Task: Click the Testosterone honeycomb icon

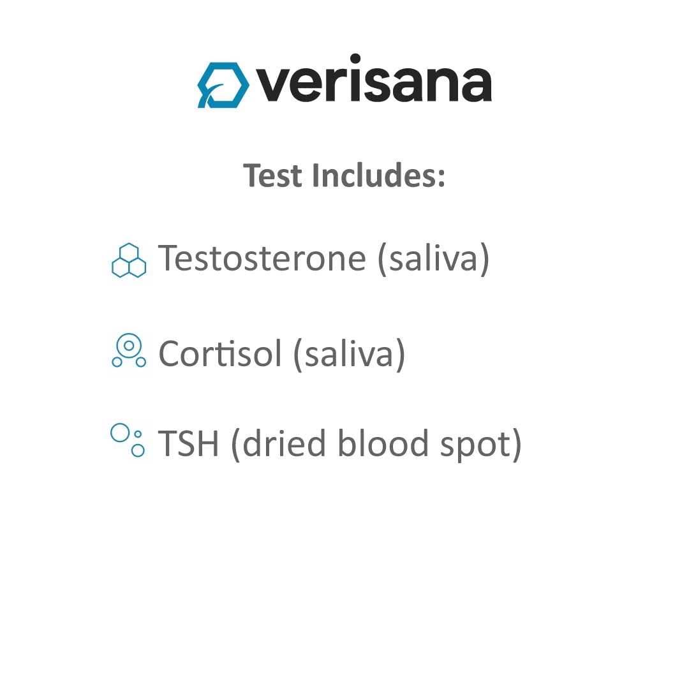Action: [129, 260]
